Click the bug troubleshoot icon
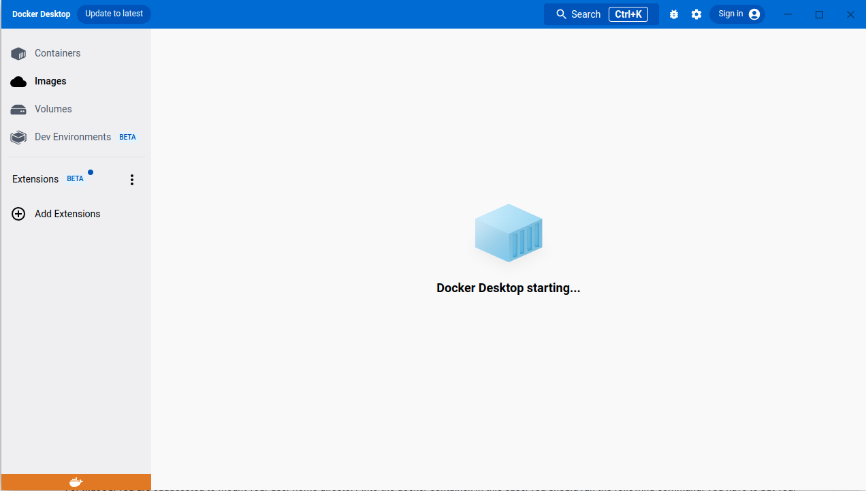 coord(674,14)
